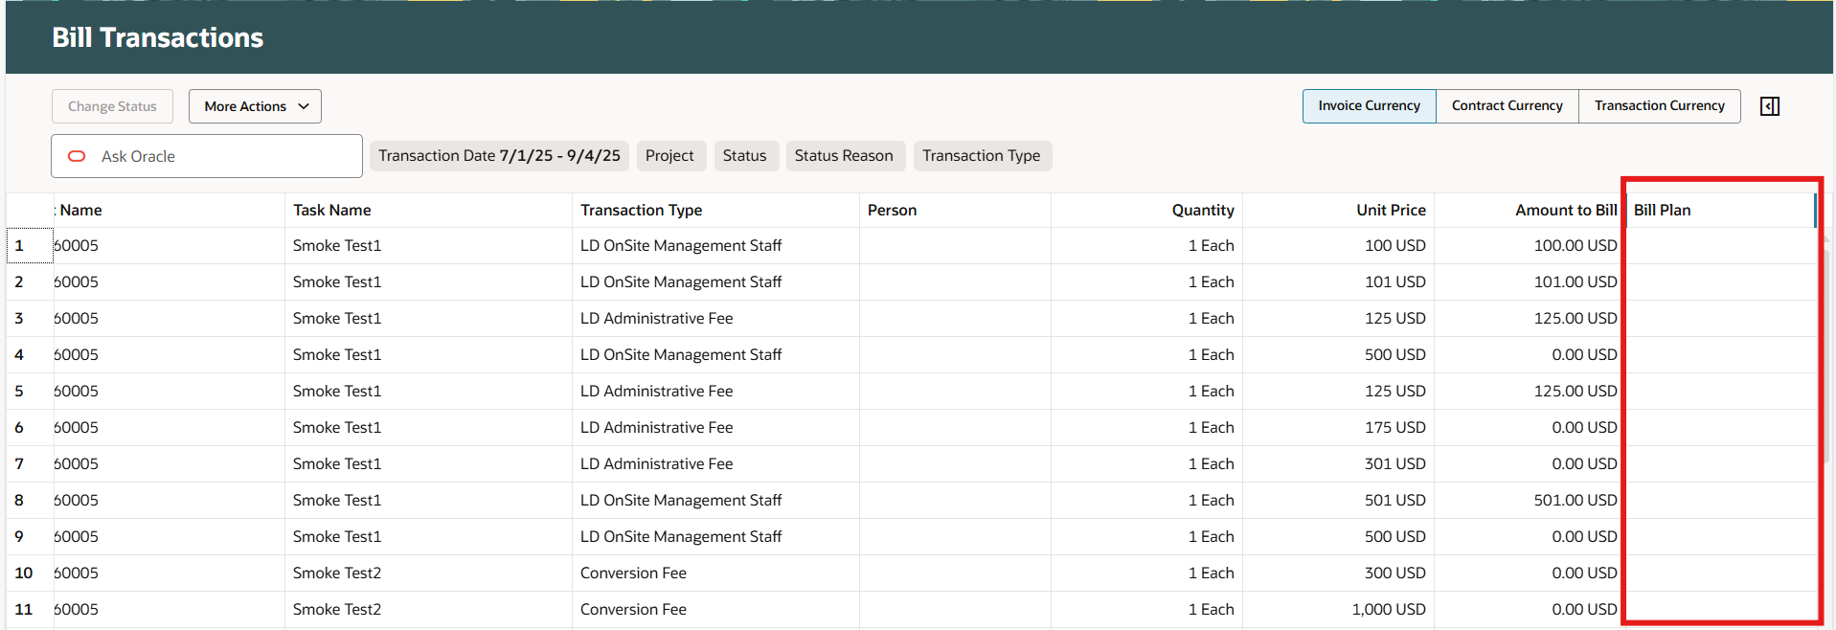
Task: Select row number 1
Action: (30, 246)
